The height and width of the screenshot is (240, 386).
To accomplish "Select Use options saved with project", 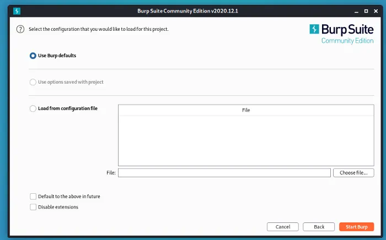I will pyautogui.click(x=33, y=82).
